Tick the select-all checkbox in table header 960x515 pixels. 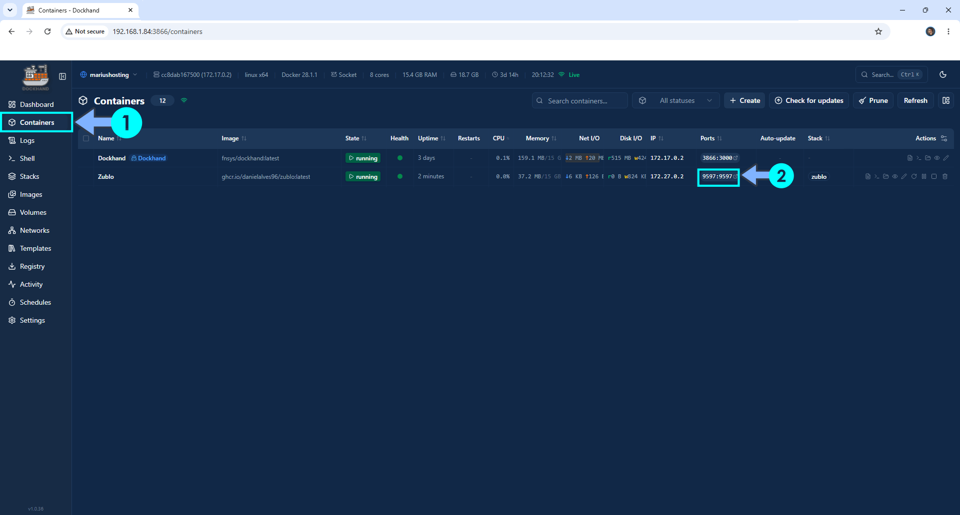point(86,138)
